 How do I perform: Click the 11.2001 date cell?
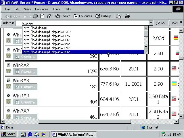pos(133,84)
